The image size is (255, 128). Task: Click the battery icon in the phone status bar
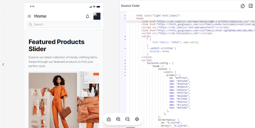click(98, 7)
